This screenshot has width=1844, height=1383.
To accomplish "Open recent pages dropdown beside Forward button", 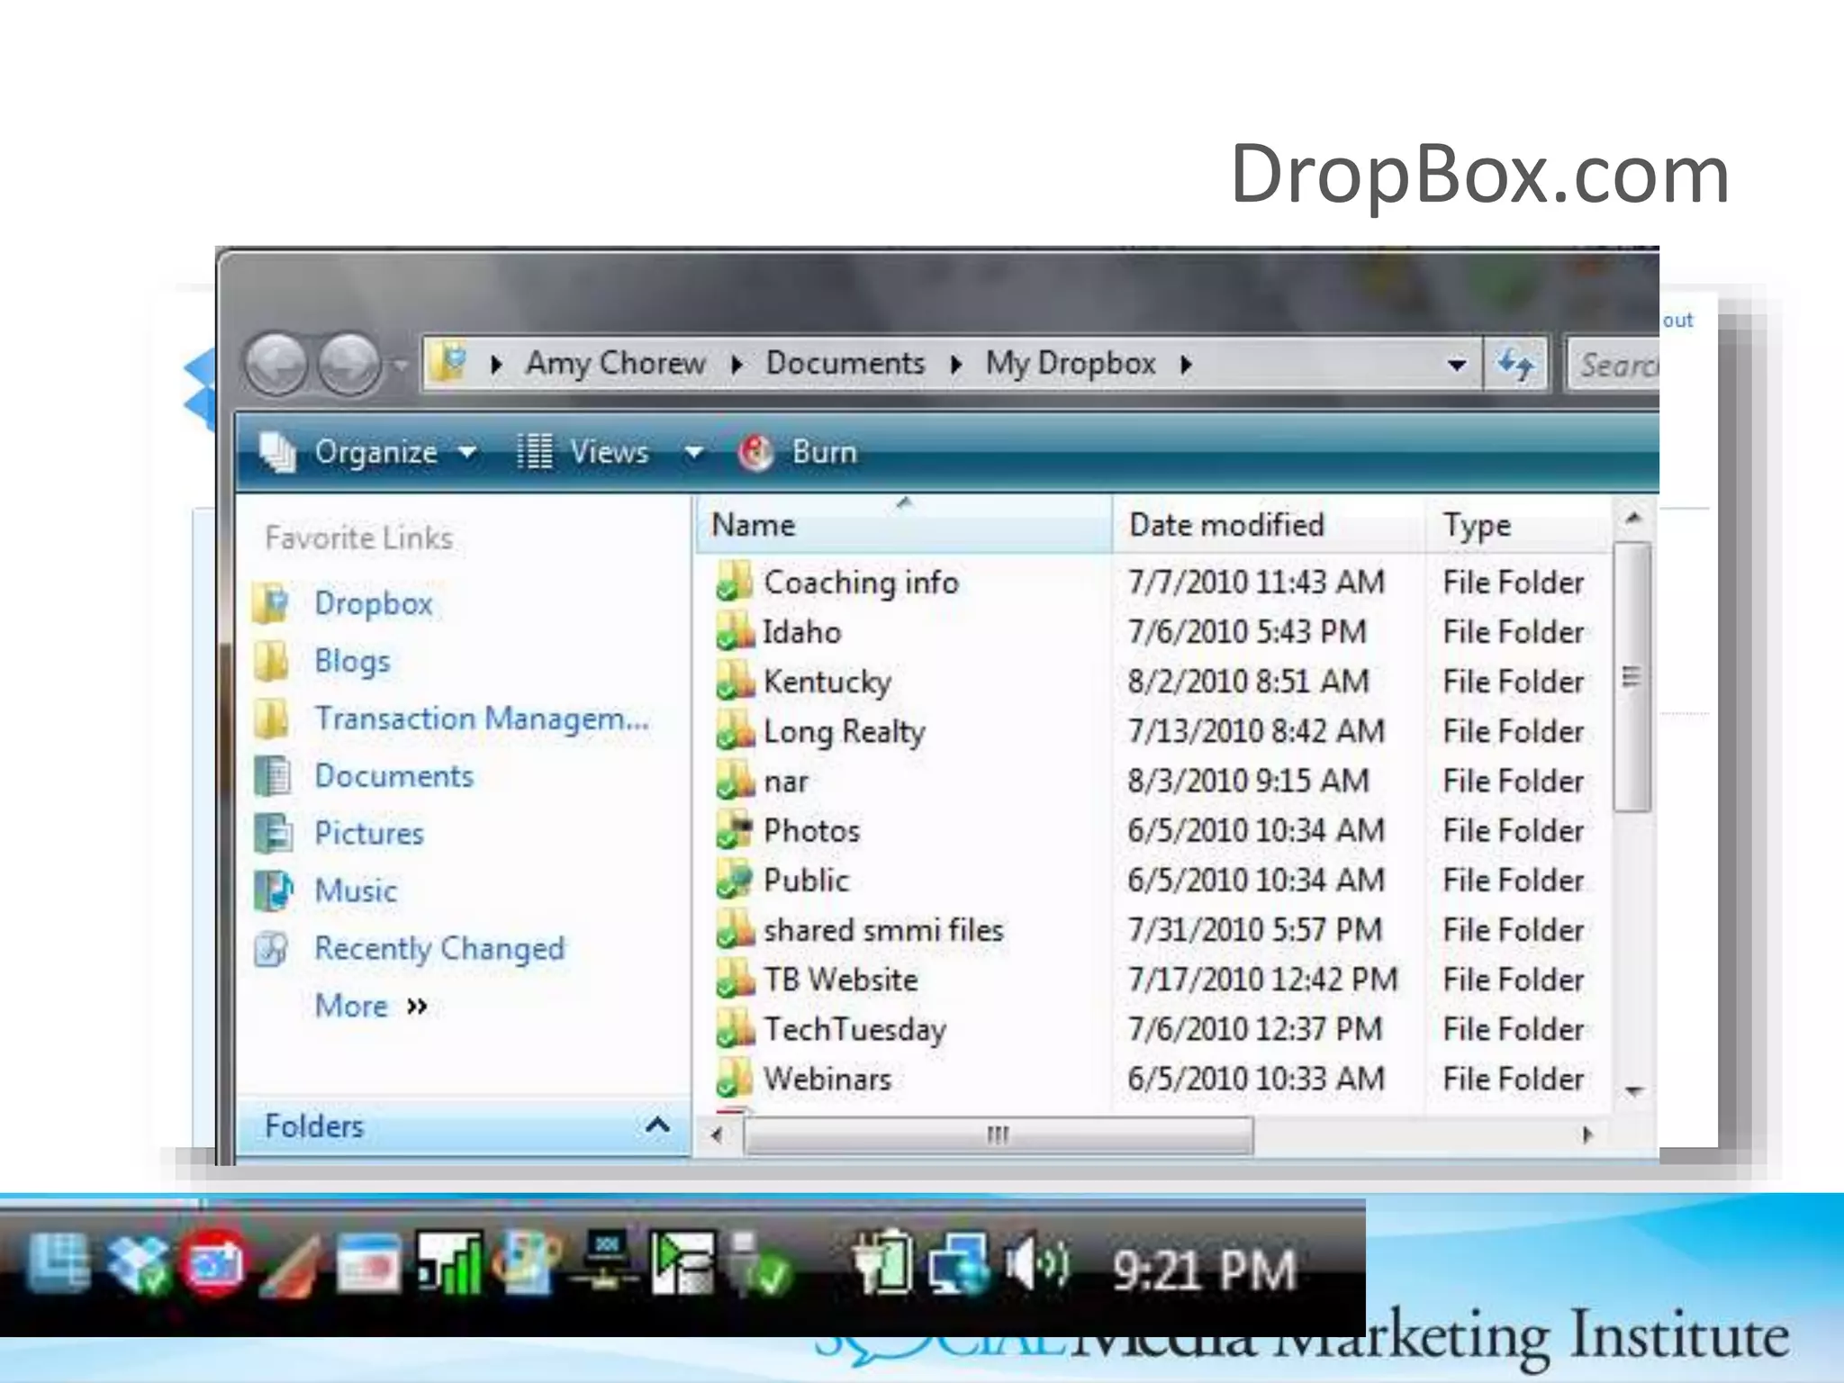I will (400, 366).
